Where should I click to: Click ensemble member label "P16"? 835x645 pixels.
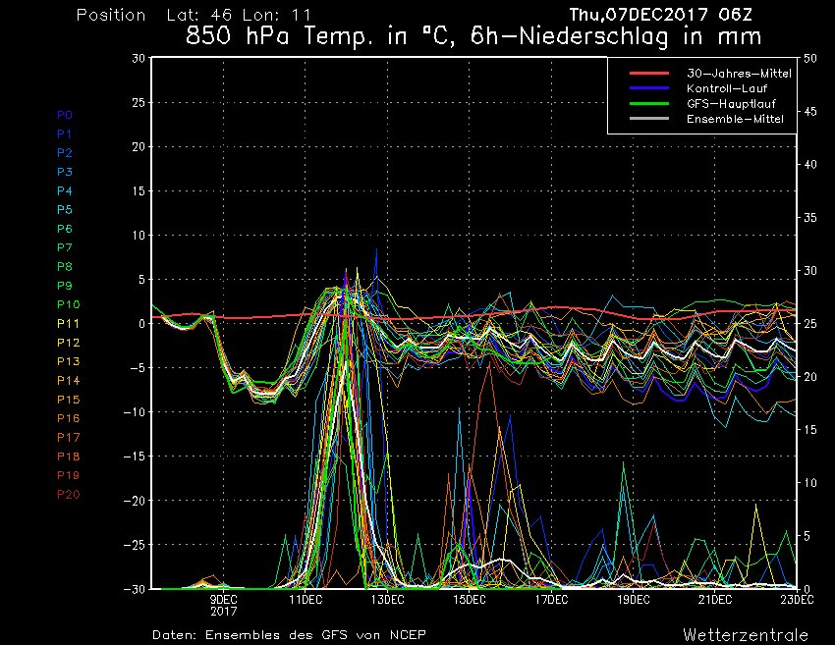[68, 418]
